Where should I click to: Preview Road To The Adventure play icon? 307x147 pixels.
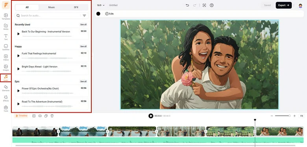(x=18, y=104)
